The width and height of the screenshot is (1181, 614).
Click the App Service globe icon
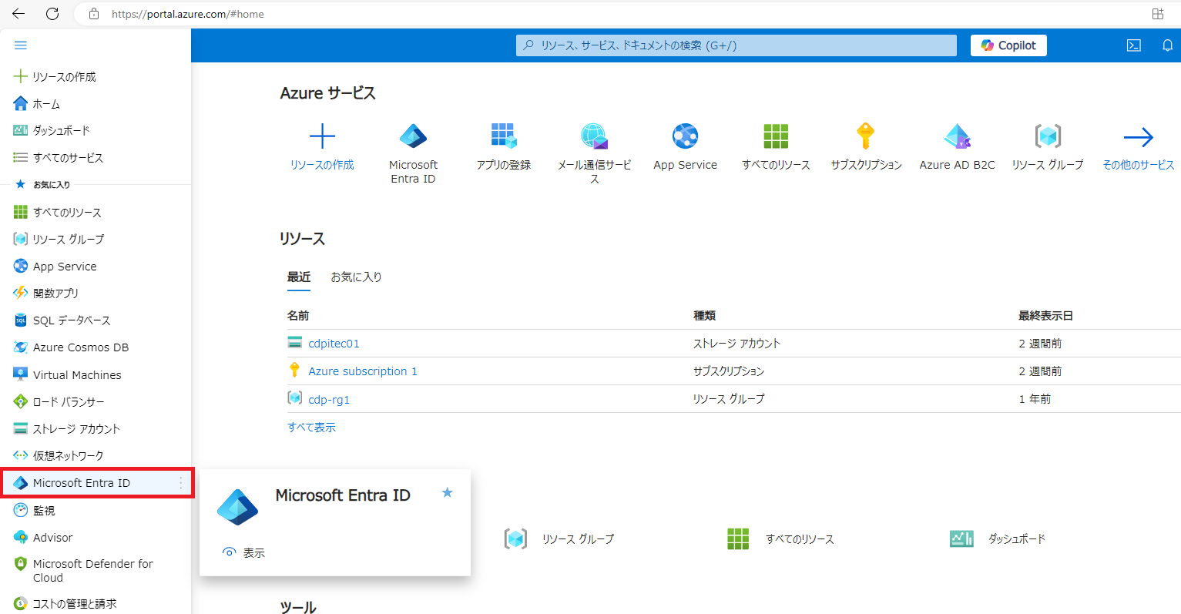(685, 136)
